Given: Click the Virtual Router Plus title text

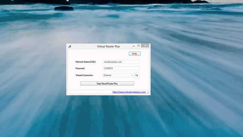Looking at the screenshot, I should click(108, 46).
